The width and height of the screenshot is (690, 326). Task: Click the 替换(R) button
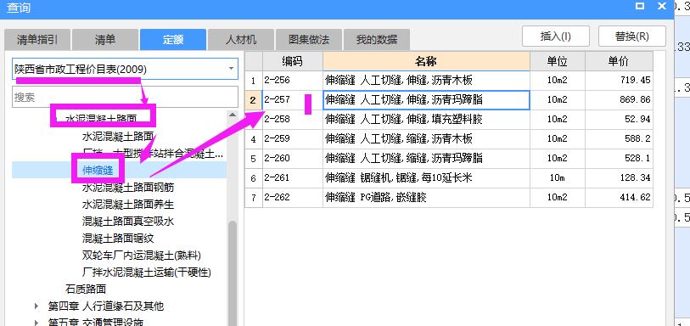click(x=632, y=36)
